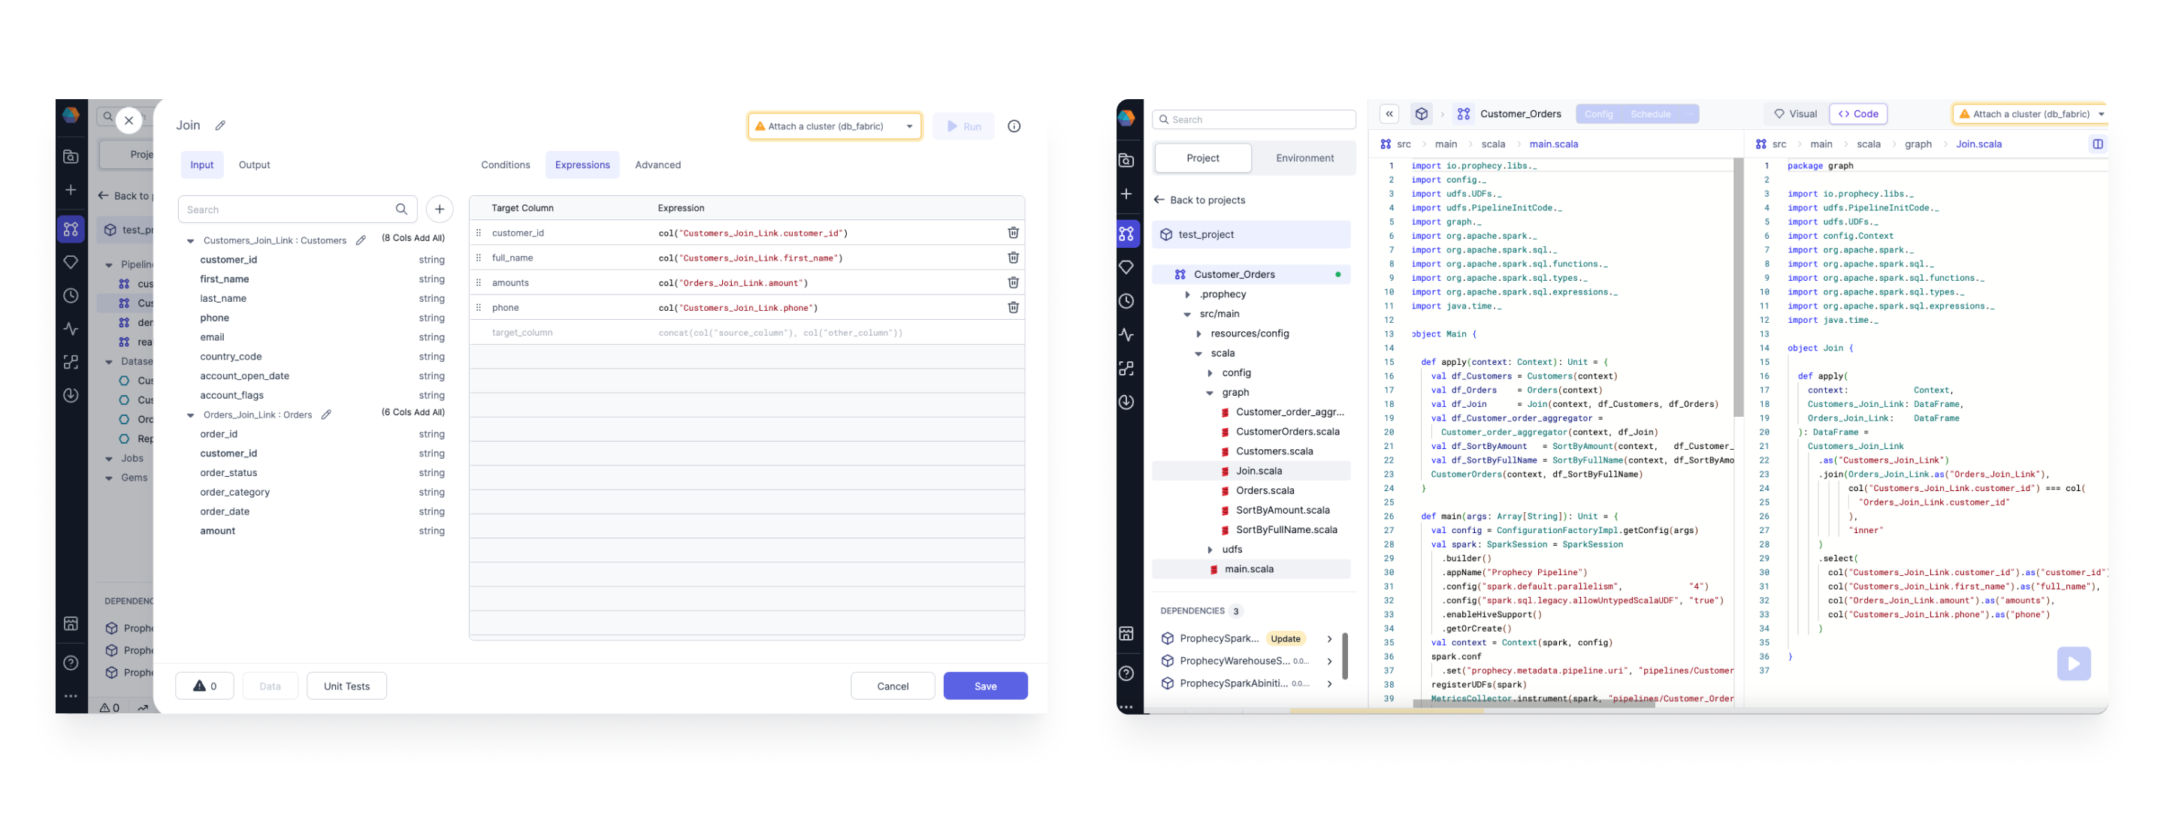Switch to Code view toggle
2164x814 pixels.
tap(1857, 114)
